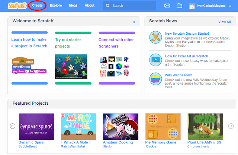Click the starfish starter project image

tap(71, 66)
